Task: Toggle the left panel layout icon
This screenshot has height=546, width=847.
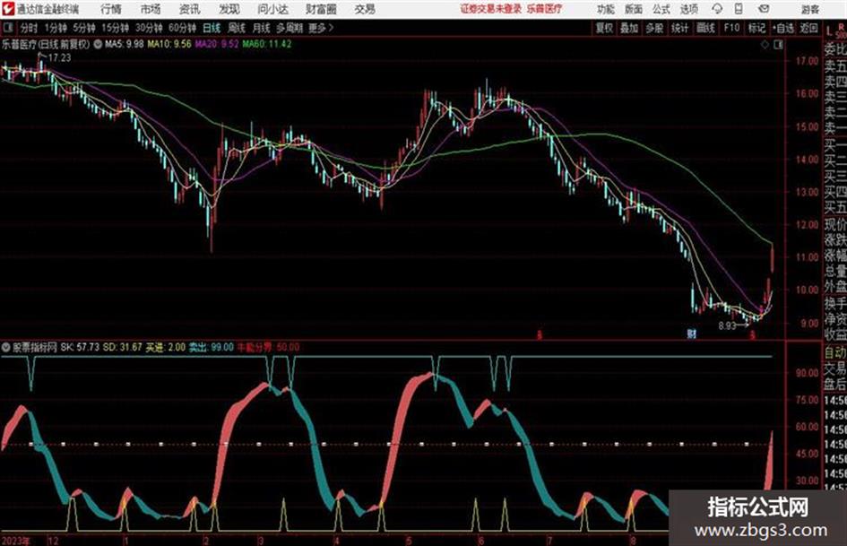Action: coord(7,28)
